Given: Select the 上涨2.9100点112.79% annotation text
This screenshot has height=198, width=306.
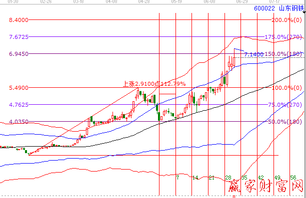Looking at the screenshot, I should pos(154,84).
